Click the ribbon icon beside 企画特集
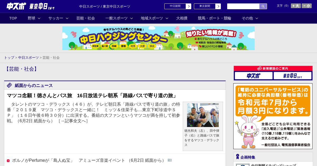Screen dimensions: 317x166 (x=237, y=157)
